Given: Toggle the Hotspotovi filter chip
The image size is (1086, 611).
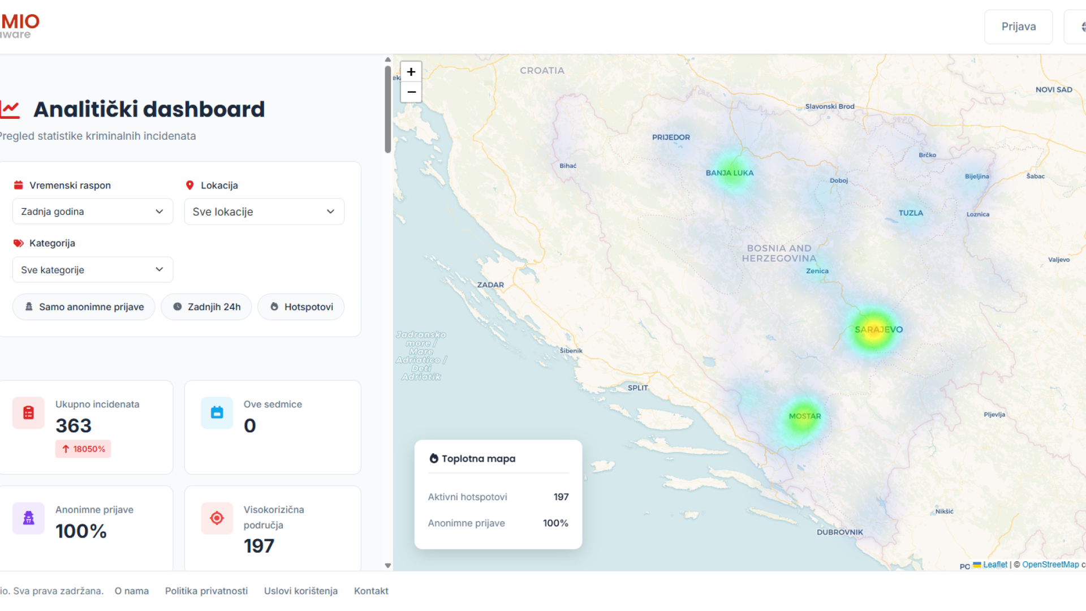Looking at the screenshot, I should click(x=301, y=307).
